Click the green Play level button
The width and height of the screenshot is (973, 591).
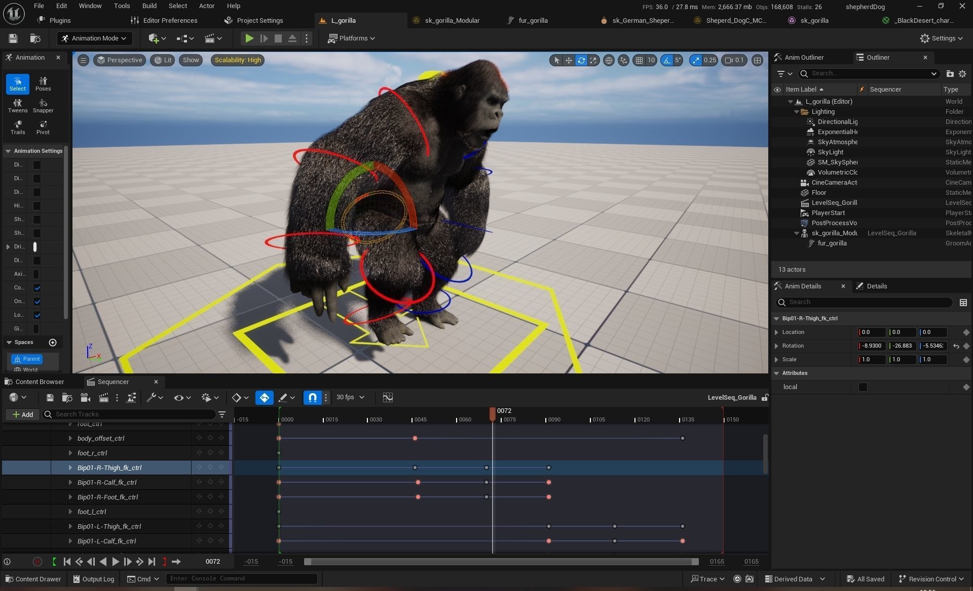249,38
